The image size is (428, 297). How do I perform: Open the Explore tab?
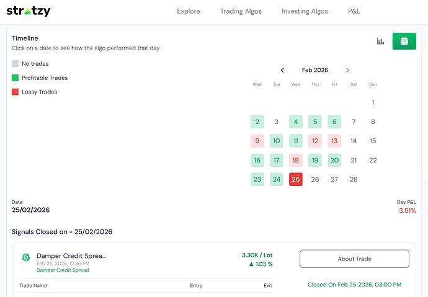189,11
